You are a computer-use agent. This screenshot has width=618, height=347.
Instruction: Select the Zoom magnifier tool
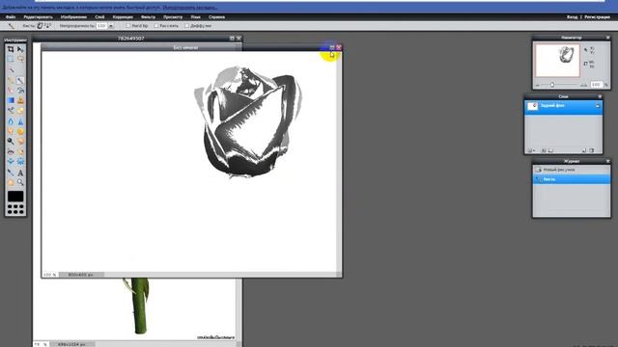20,182
